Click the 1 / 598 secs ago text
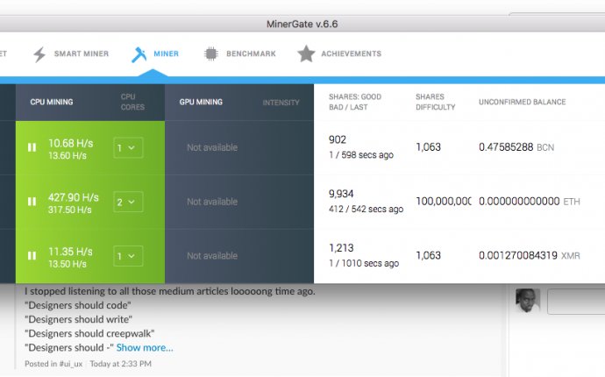Viewport: 605px width, 377px height. tap(361, 154)
